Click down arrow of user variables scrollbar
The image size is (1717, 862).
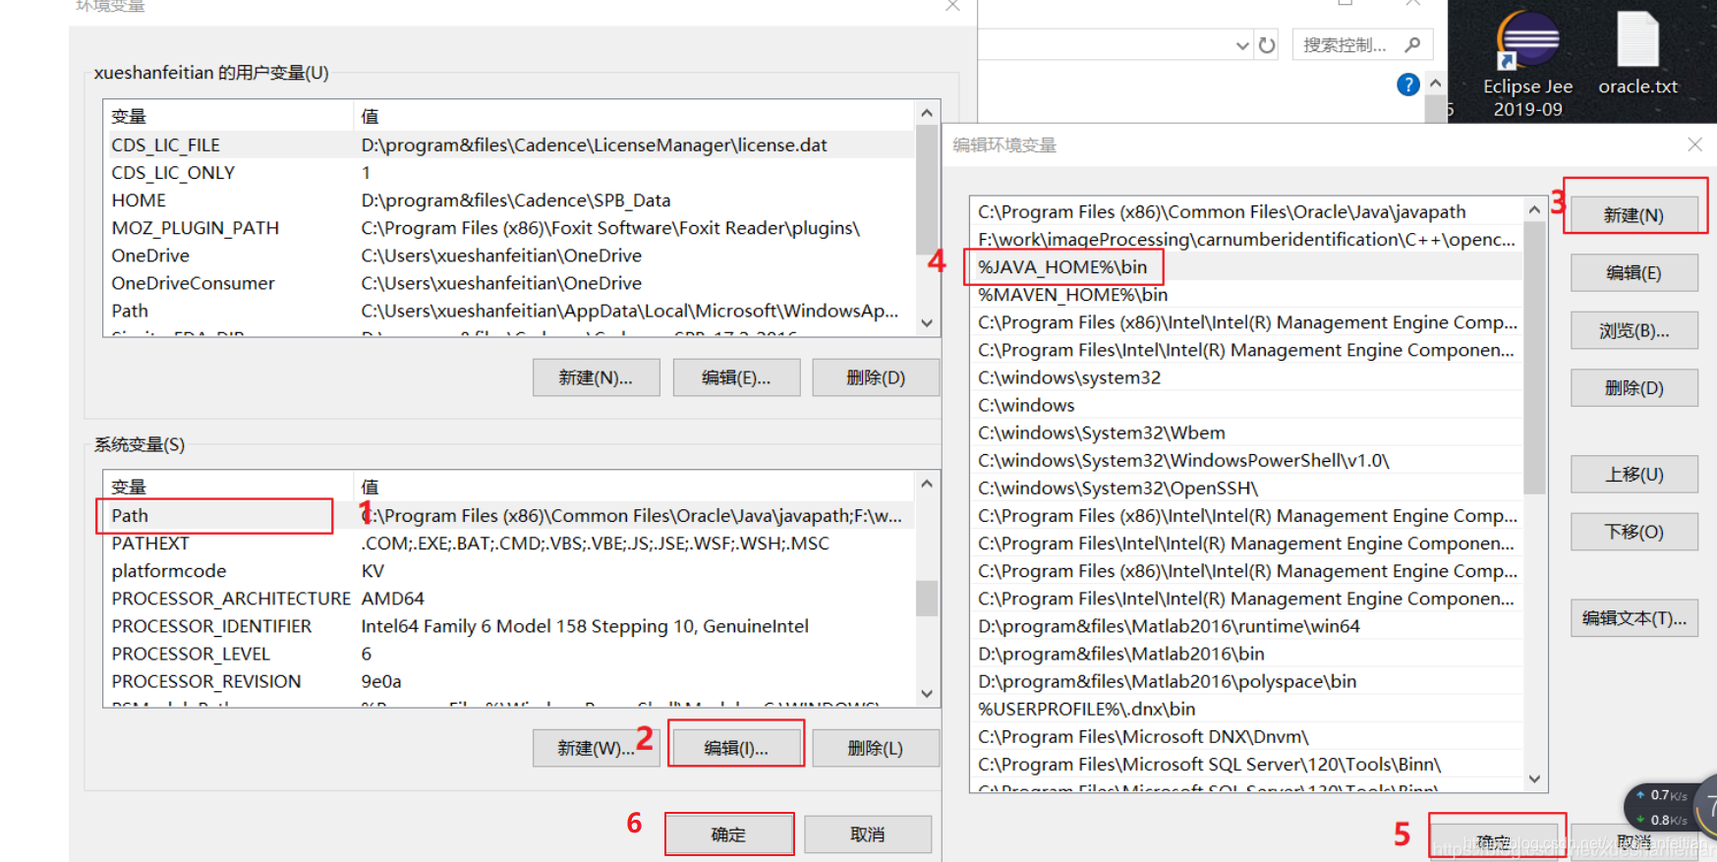coord(926,322)
